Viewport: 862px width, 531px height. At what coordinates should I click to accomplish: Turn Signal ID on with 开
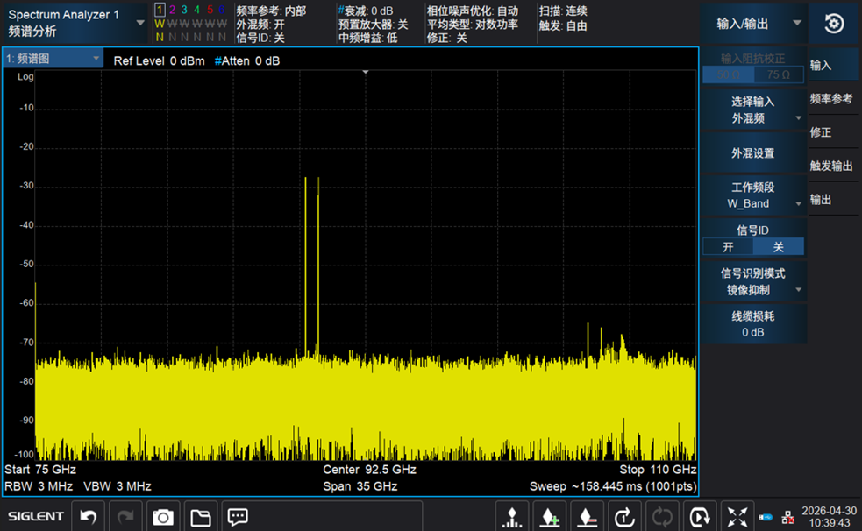(x=728, y=247)
